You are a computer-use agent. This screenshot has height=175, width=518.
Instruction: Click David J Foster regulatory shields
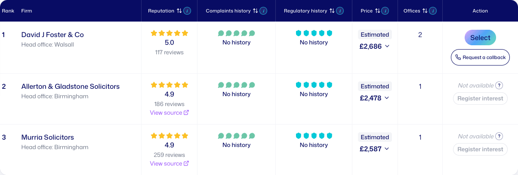click(x=314, y=33)
